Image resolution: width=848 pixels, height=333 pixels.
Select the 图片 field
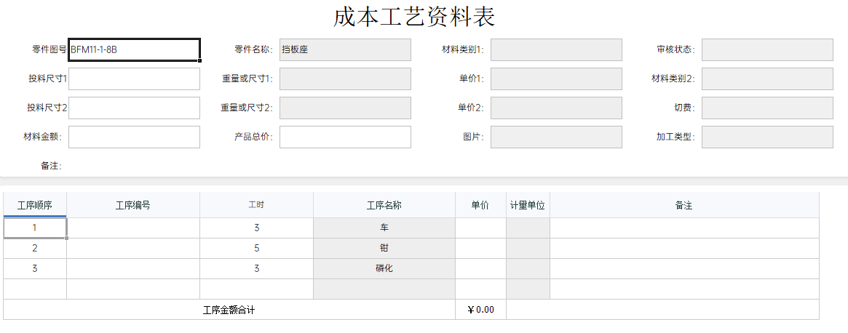pyautogui.click(x=556, y=137)
